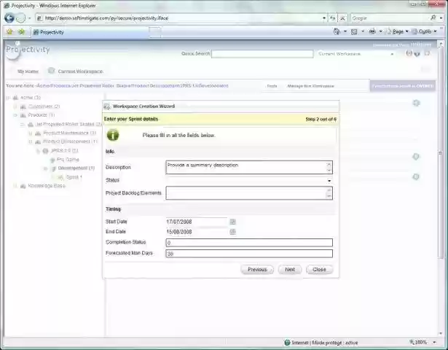The height and width of the screenshot is (350, 448).
Task: Select the Customers node in the tree
Action: [44, 106]
